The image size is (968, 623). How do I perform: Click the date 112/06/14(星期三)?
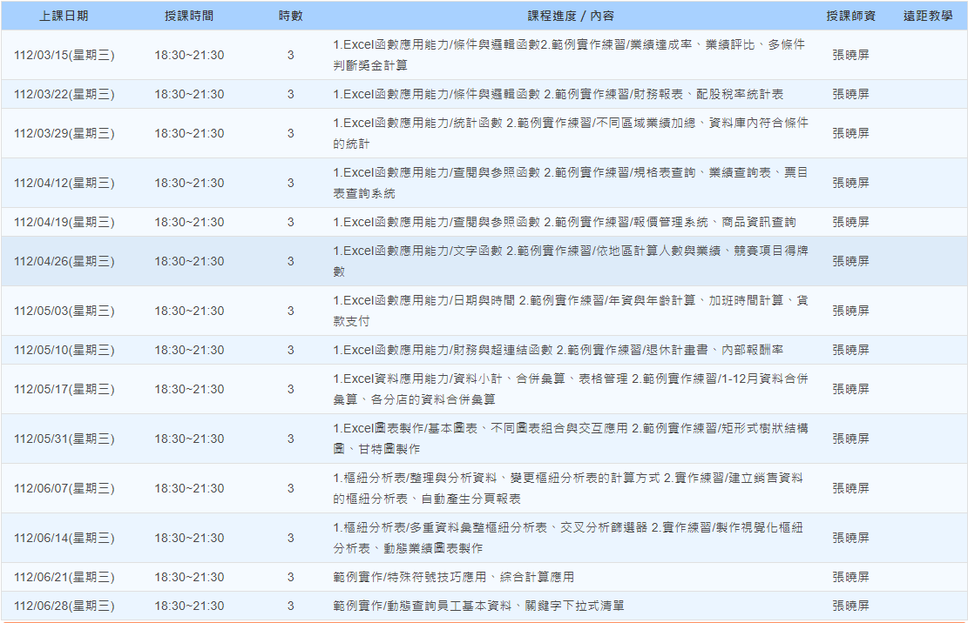coord(64,538)
